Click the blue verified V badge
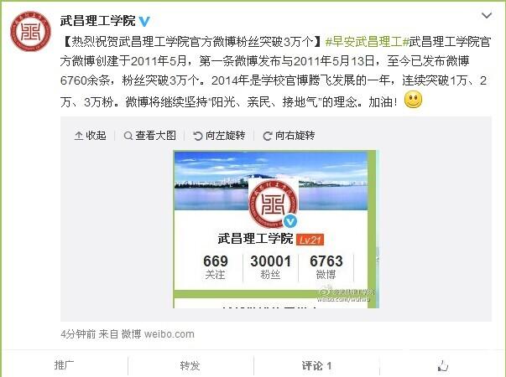The image size is (506, 377). click(x=144, y=21)
